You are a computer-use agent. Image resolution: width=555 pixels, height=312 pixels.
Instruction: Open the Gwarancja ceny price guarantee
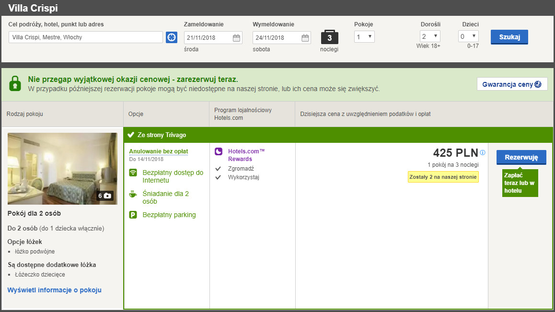(512, 84)
